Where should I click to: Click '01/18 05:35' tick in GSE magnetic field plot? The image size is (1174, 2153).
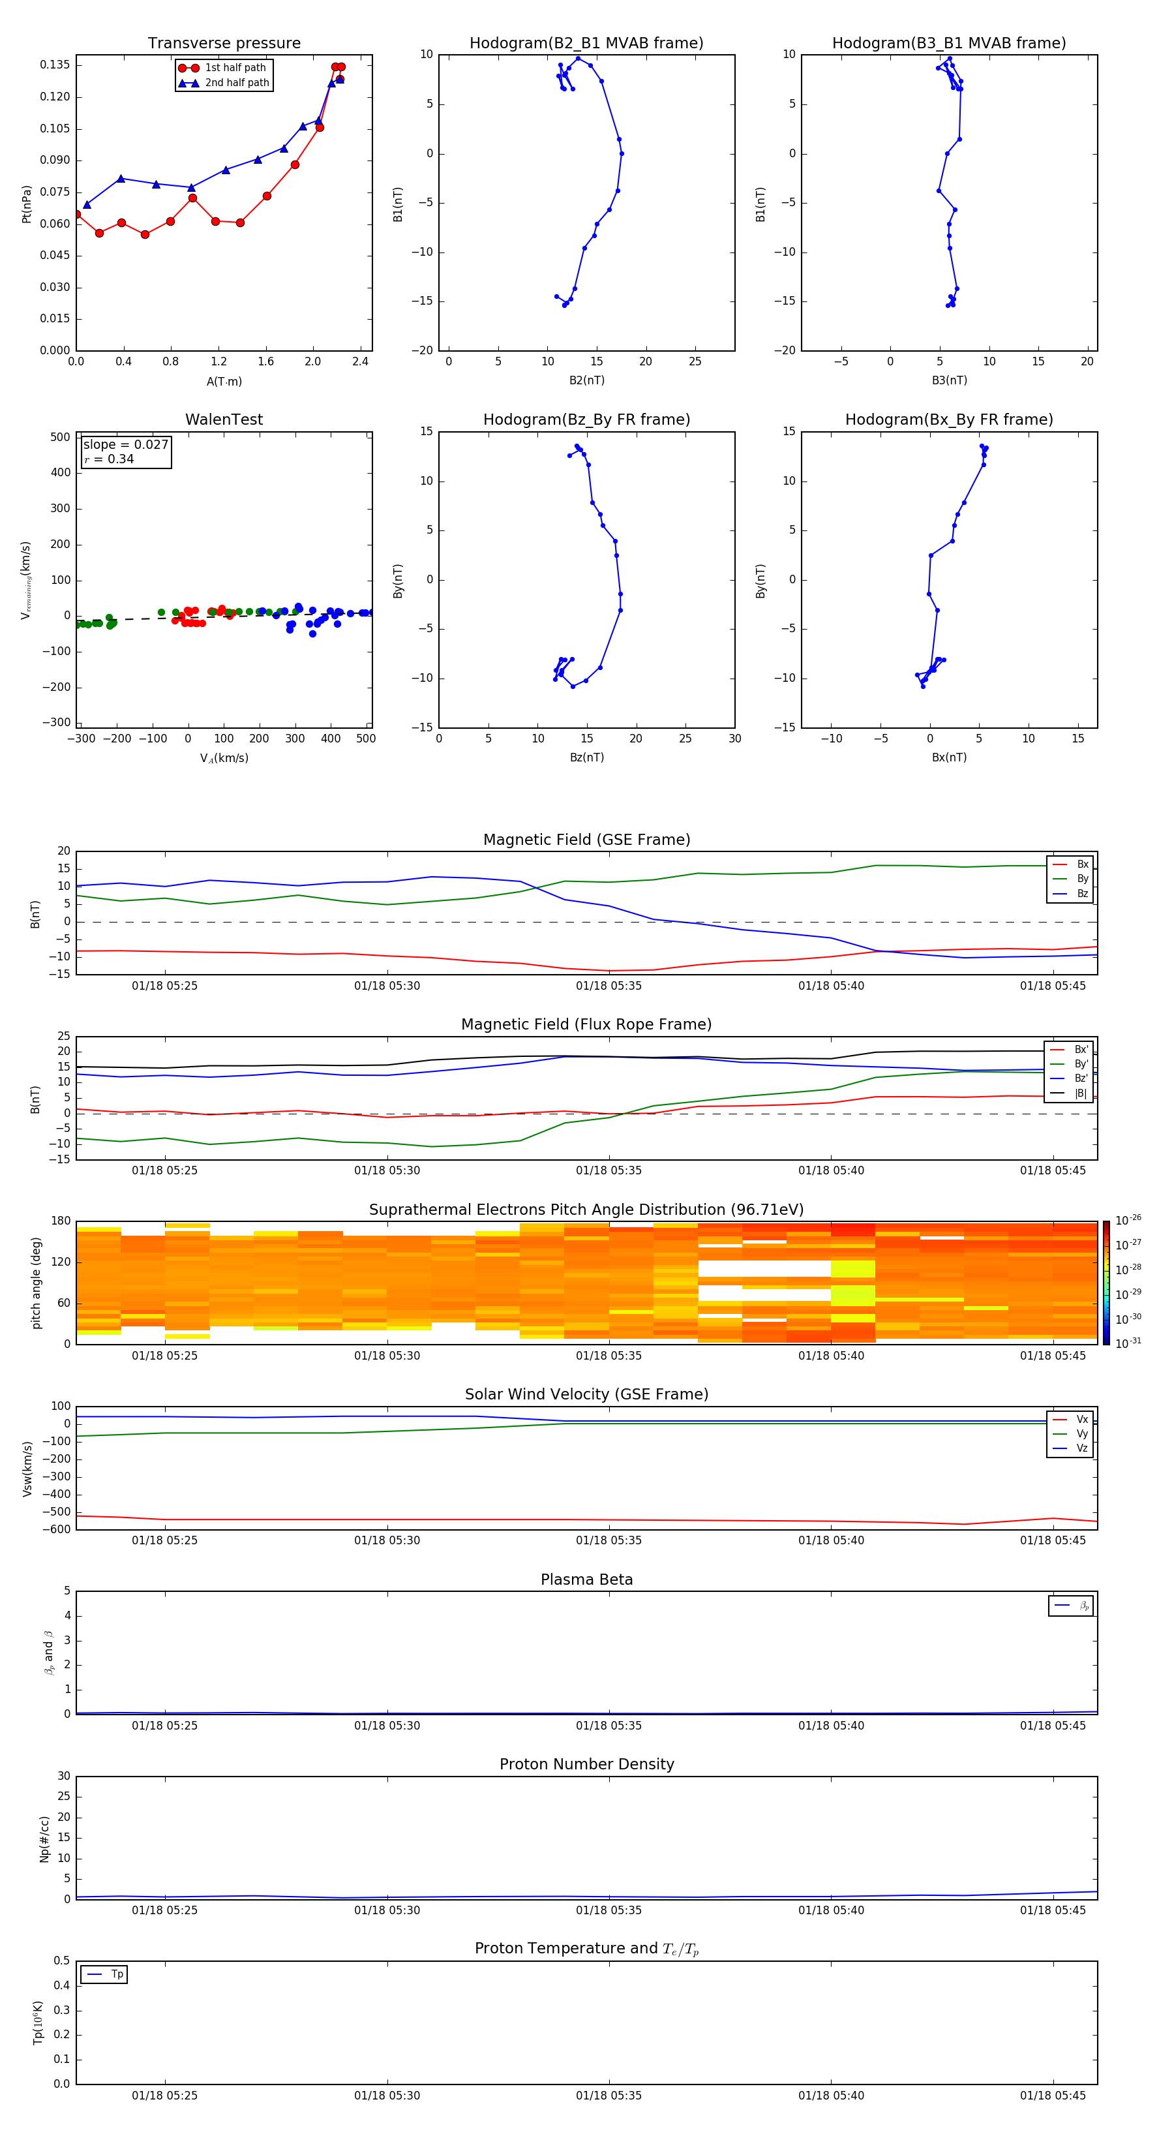(x=609, y=986)
